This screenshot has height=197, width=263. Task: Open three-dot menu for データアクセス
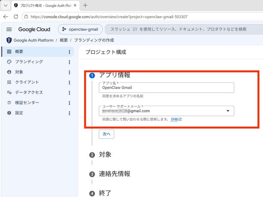point(69,93)
